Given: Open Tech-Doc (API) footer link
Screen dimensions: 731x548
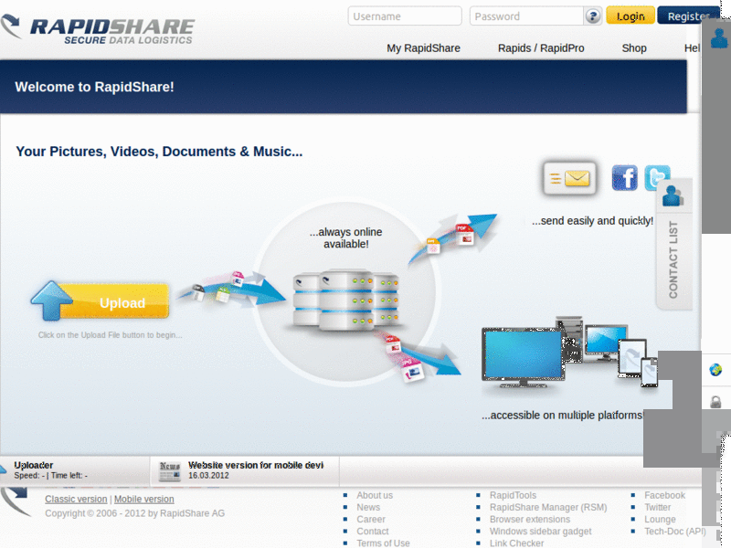Looking at the screenshot, I should click(673, 532).
